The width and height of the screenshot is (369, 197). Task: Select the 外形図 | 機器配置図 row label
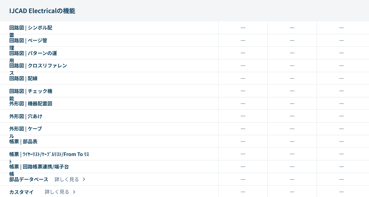pyautogui.click(x=31, y=104)
